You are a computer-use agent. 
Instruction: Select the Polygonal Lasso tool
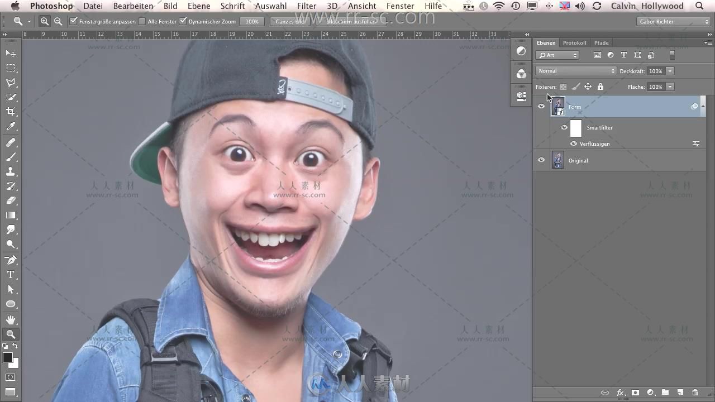coord(11,83)
